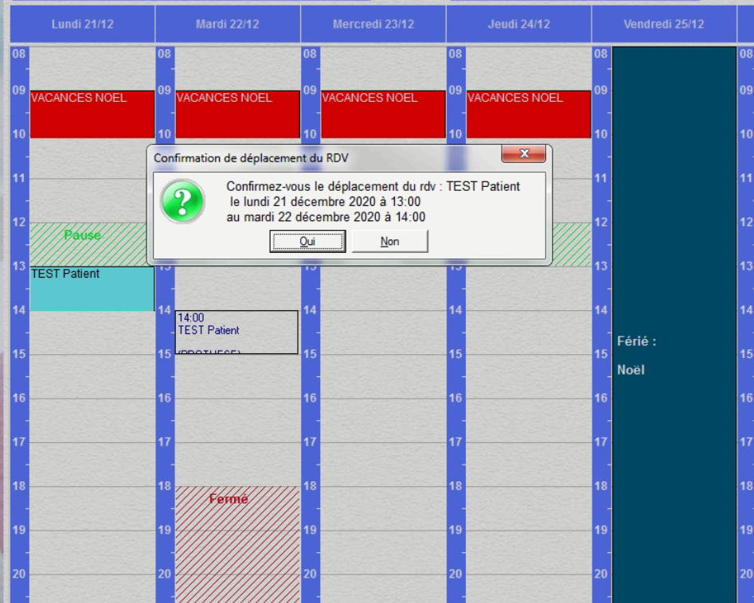Click the red hatched Fermé block on Tuesday
This screenshot has width=754, height=603.
click(237, 541)
